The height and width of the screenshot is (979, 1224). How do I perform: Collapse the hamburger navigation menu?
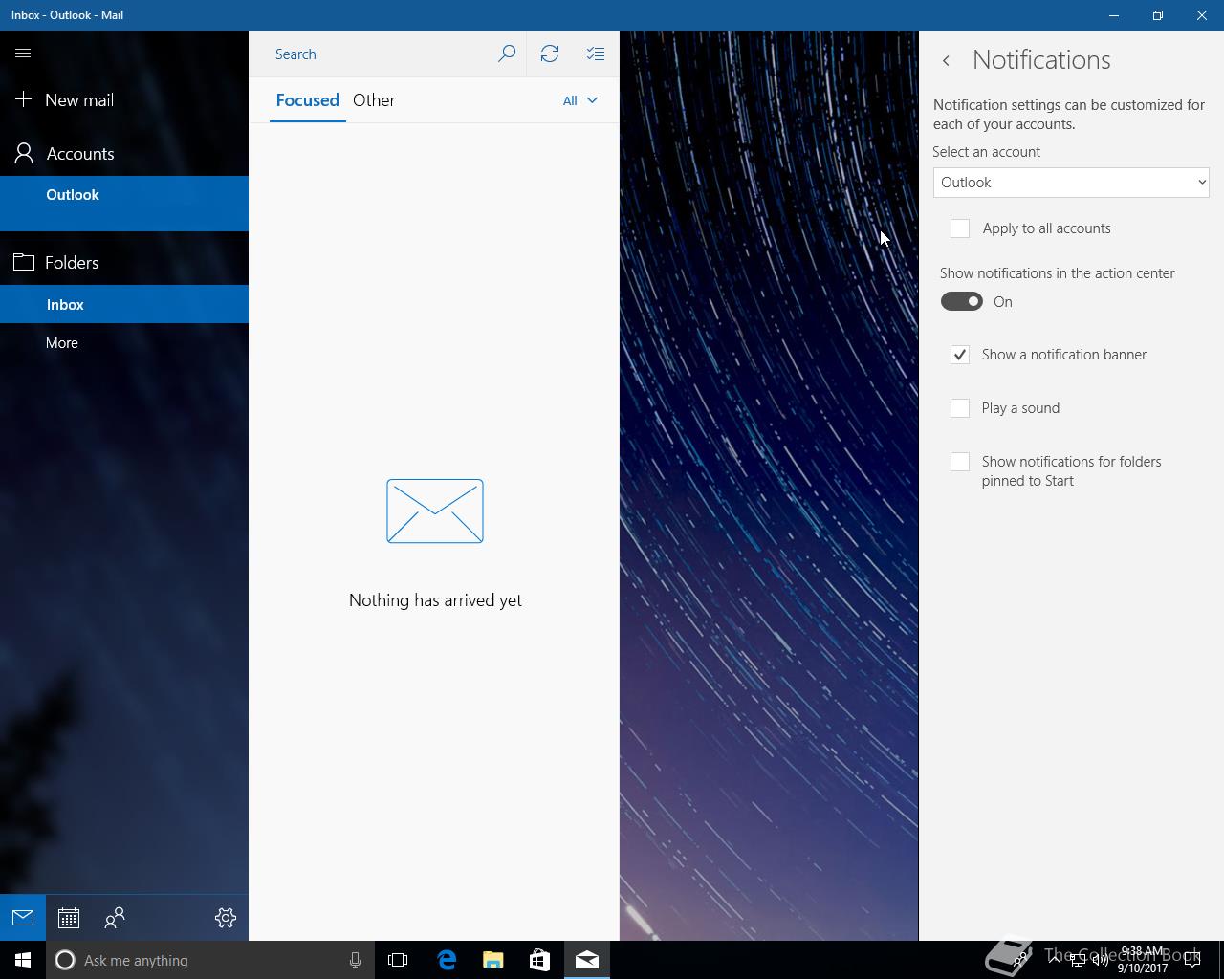click(x=23, y=54)
